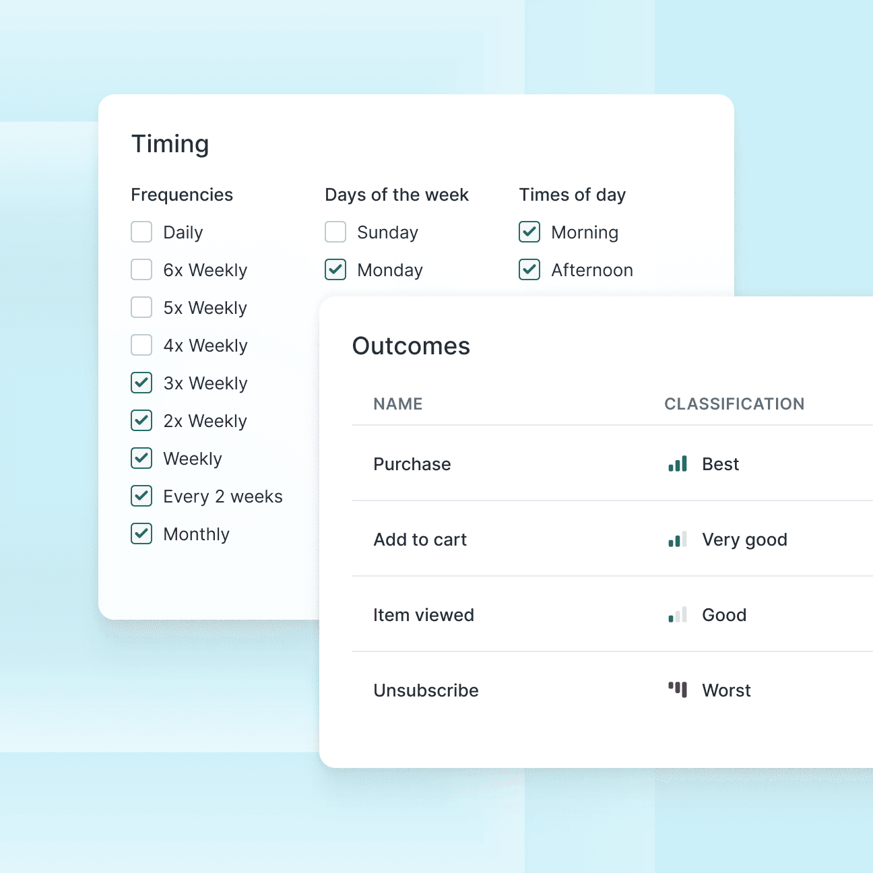Click the Worst classification icon

click(x=677, y=690)
